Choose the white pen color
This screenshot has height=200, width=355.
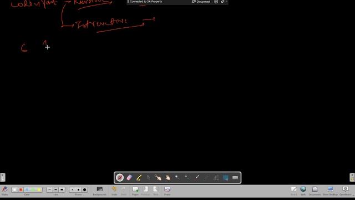[14, 189]
